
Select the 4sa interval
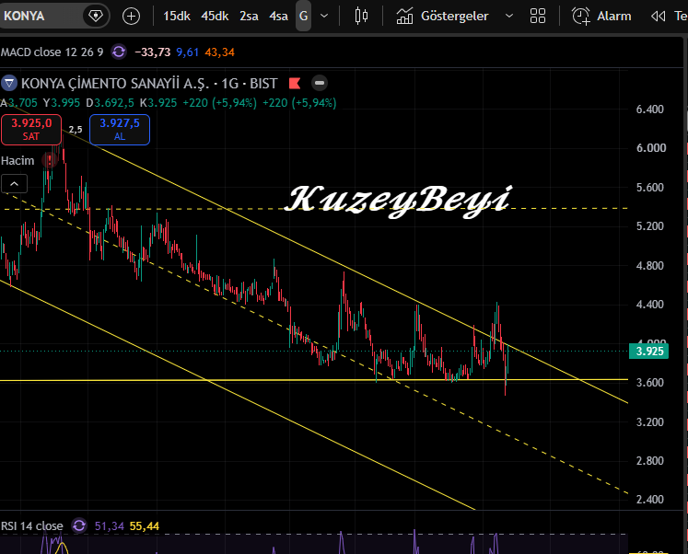pos(278,17)
